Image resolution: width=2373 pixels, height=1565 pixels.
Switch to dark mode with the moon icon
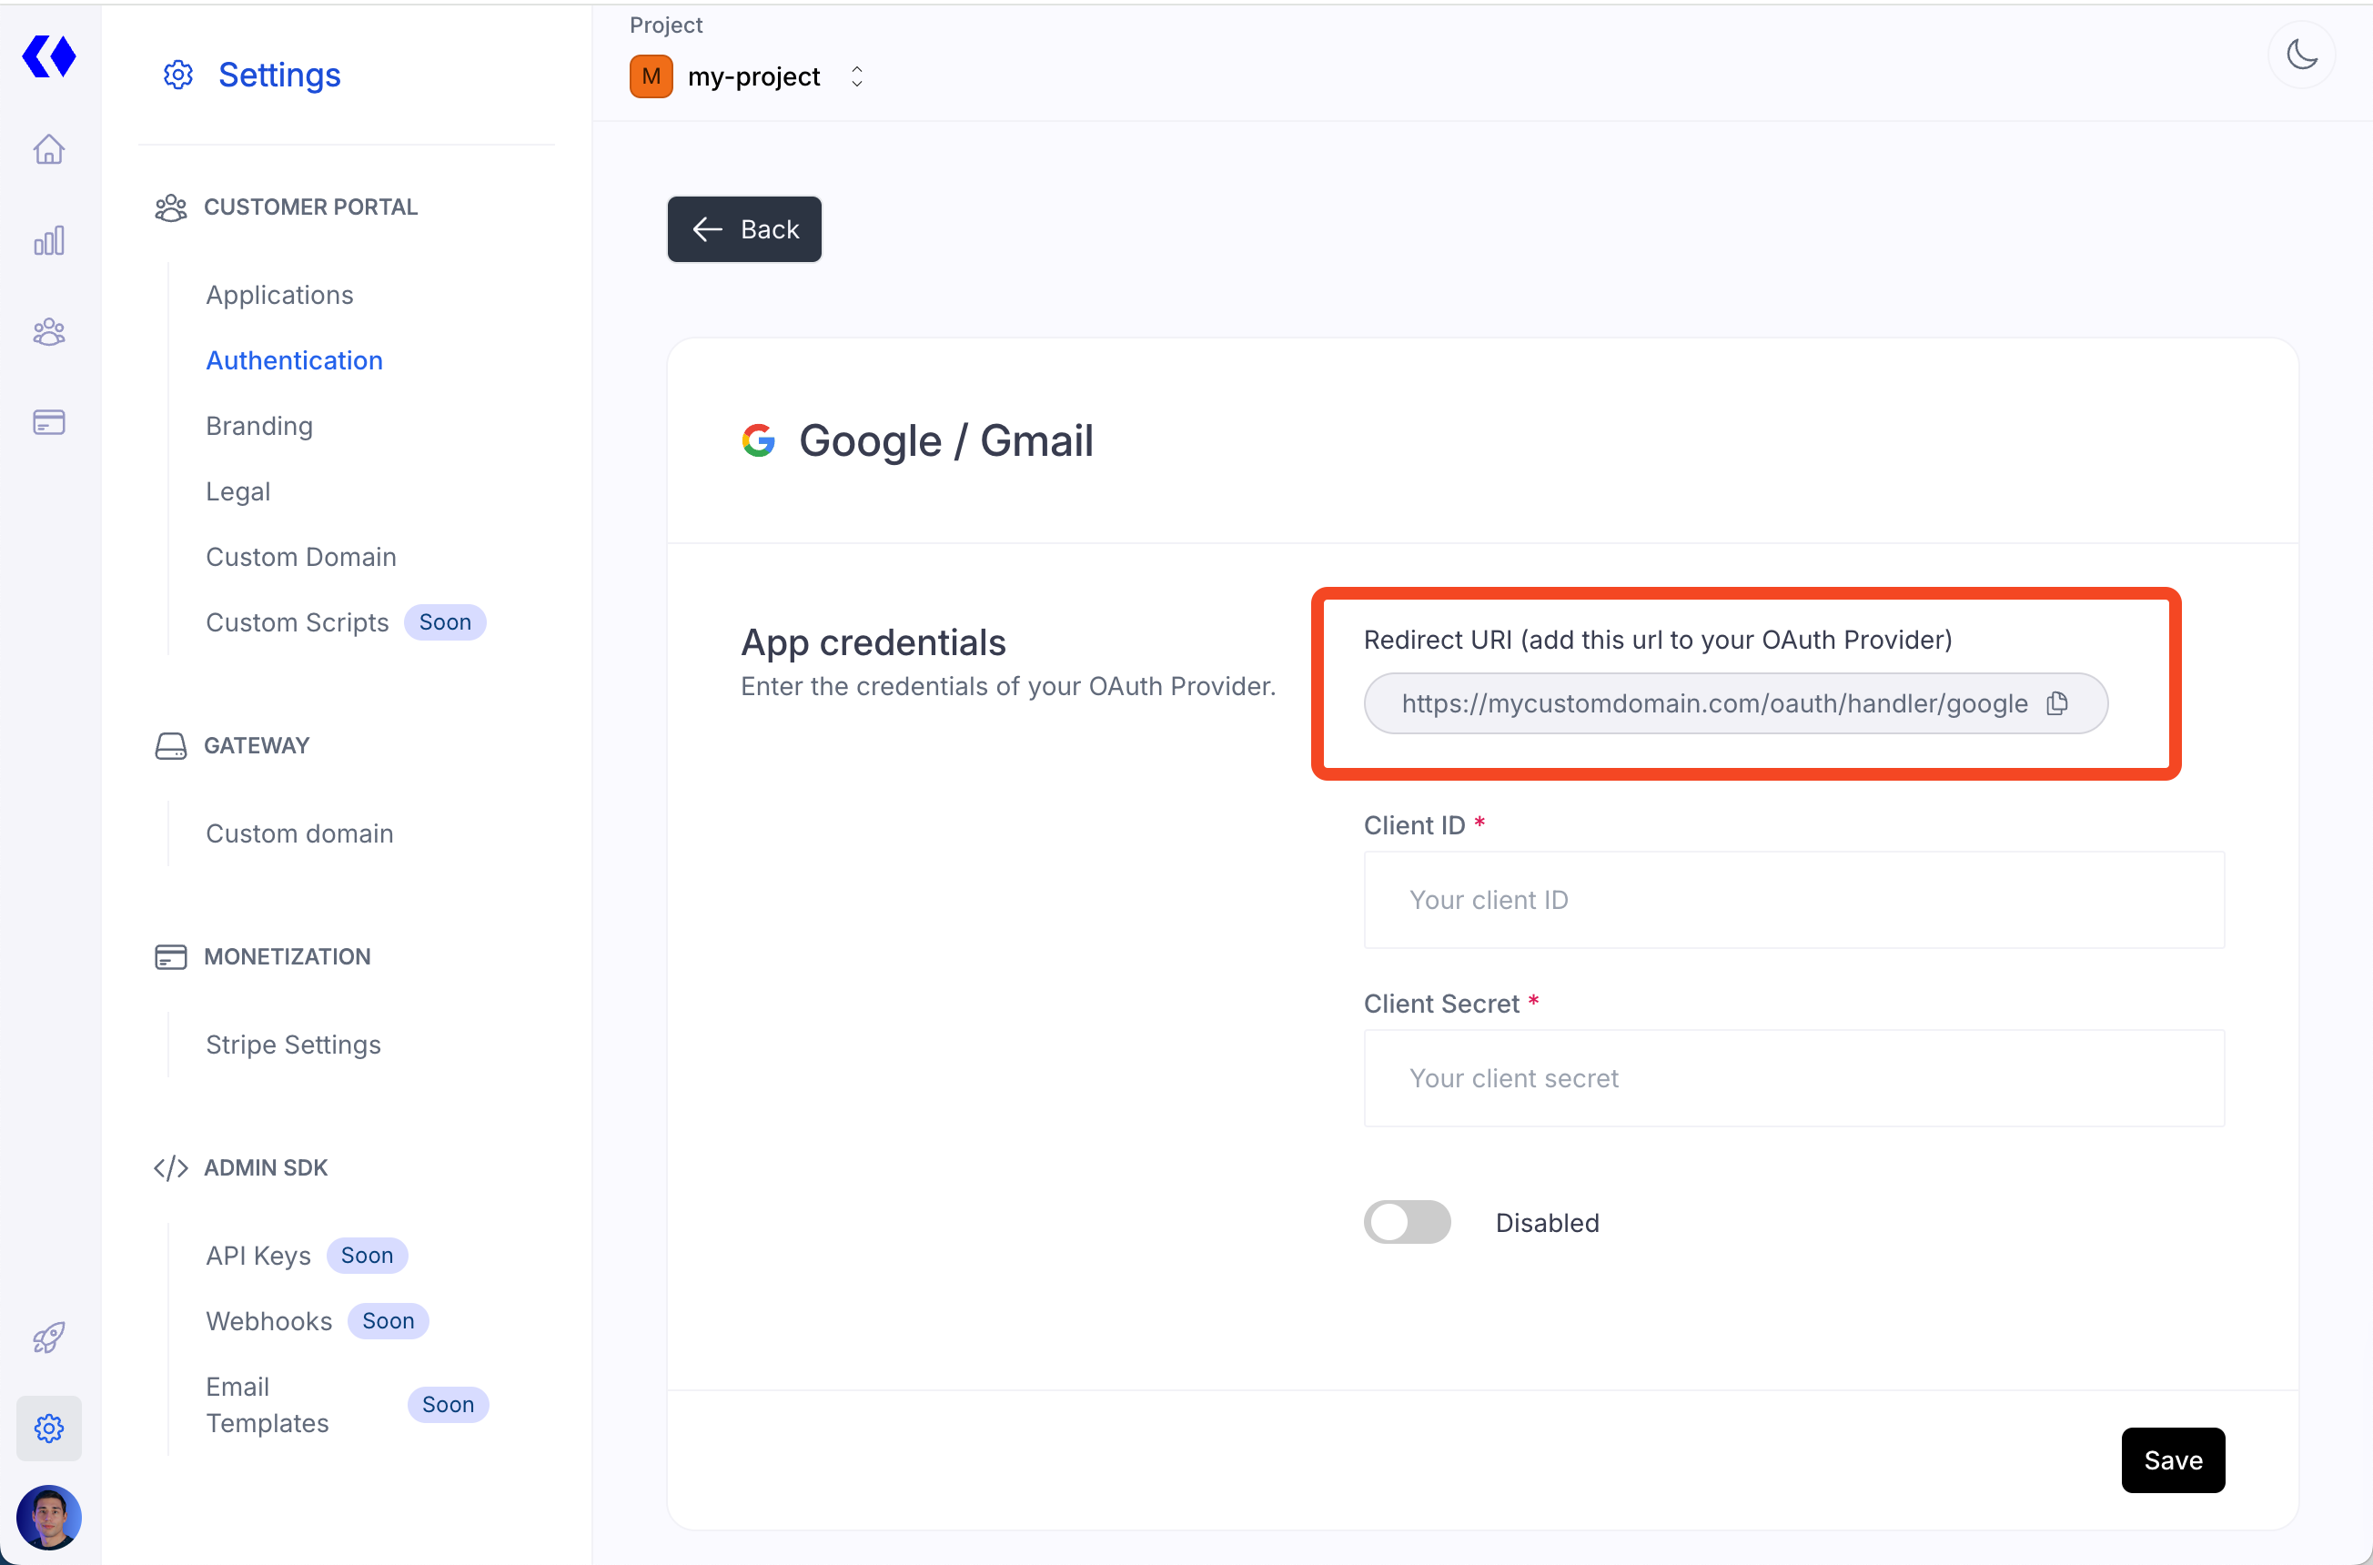[x=2302, y=55]
